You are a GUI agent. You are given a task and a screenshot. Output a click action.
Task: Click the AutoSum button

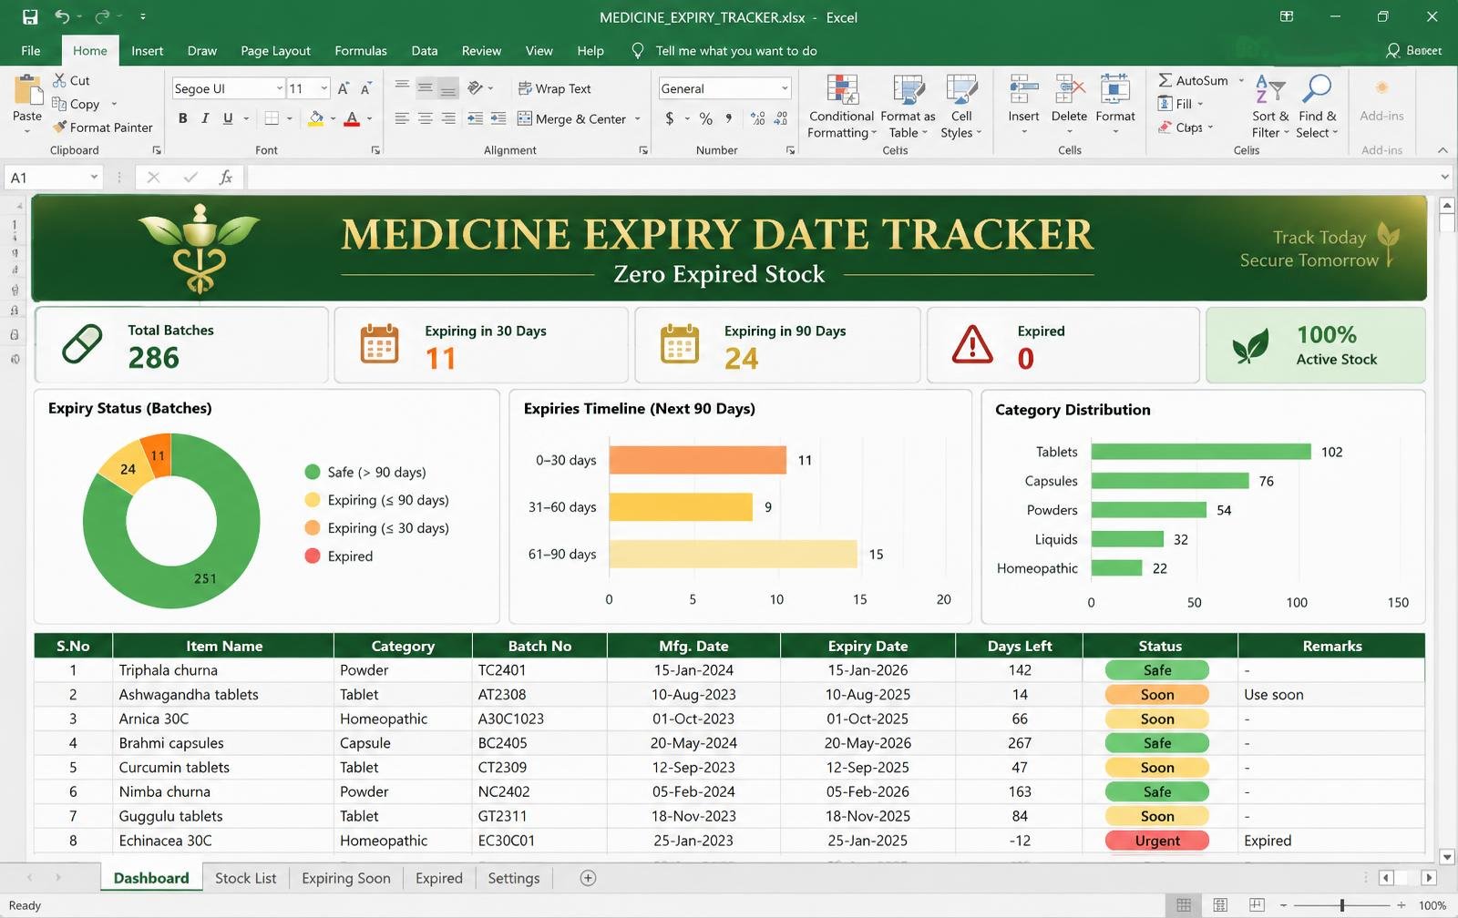pos(1193,80)
